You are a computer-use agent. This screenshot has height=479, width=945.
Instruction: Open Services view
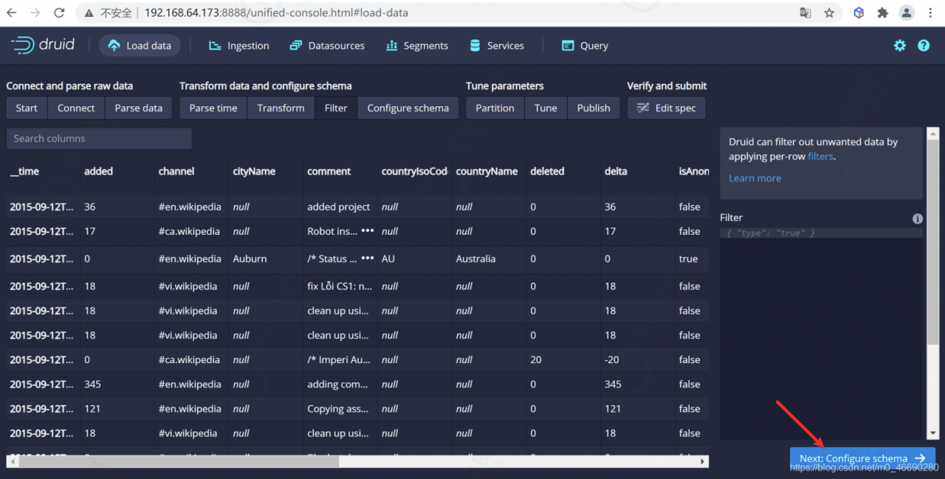tap(497, 46)
